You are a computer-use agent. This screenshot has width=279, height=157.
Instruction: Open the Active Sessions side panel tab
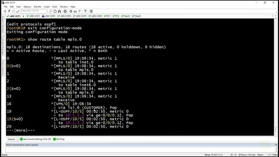tap(3, 68)
